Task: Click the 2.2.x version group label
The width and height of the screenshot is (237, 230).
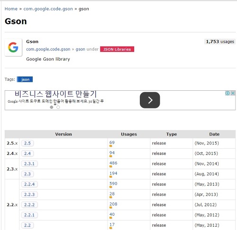Action: point(12,205)
